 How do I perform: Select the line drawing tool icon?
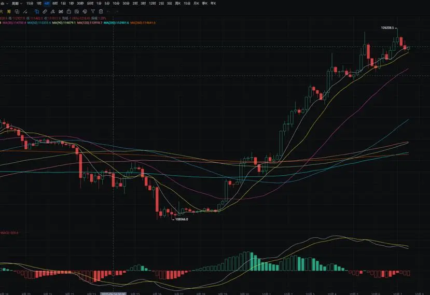tap(25, 11)
